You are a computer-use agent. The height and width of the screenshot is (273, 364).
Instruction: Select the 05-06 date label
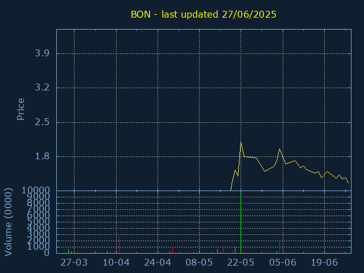(283, 263)
